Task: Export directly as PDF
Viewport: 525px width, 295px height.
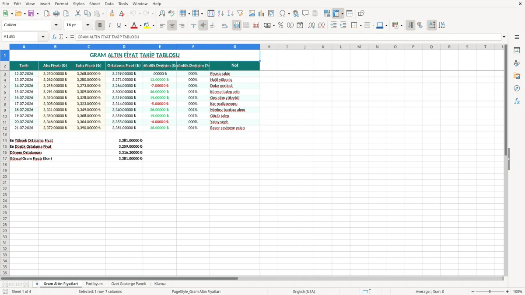Action: (x=47, y=14)
